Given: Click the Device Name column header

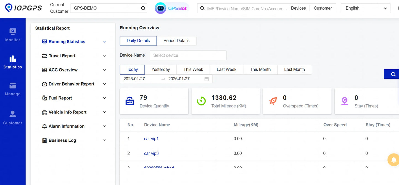Looking at the screenshot, I should (157, 125).
